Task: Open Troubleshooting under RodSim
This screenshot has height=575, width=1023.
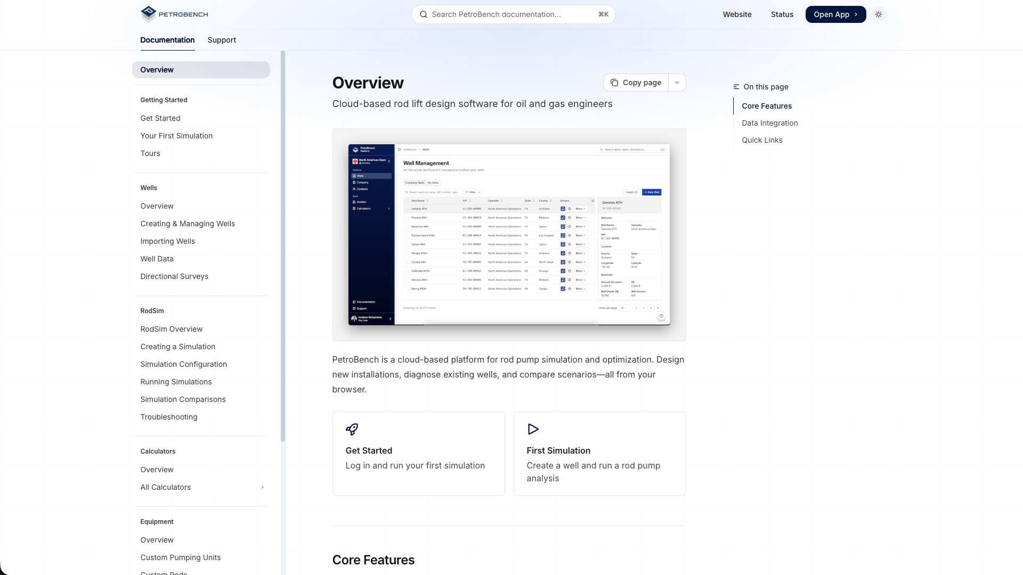Action: pyautogui.click(x=168, y=417)
